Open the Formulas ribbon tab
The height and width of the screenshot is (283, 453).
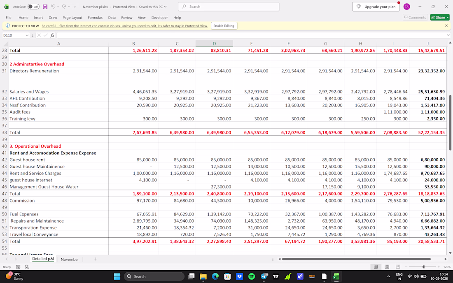point(95,18)
